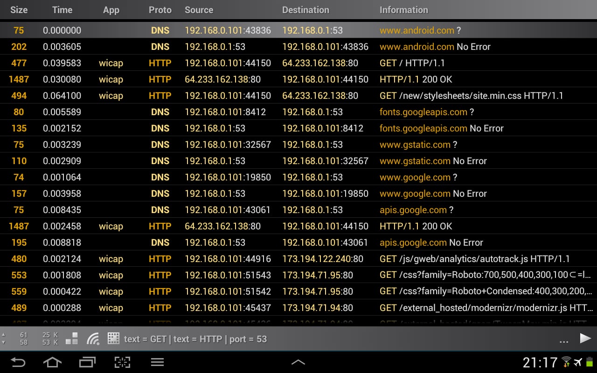Select the GET / HTTP/1.1 packet row

pos(298,63)
